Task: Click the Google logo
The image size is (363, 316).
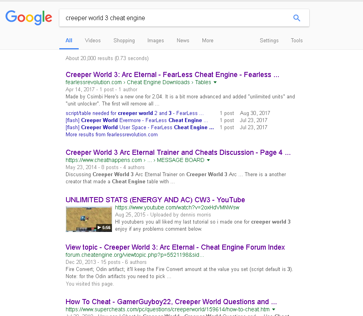Action: click(28, 17)
